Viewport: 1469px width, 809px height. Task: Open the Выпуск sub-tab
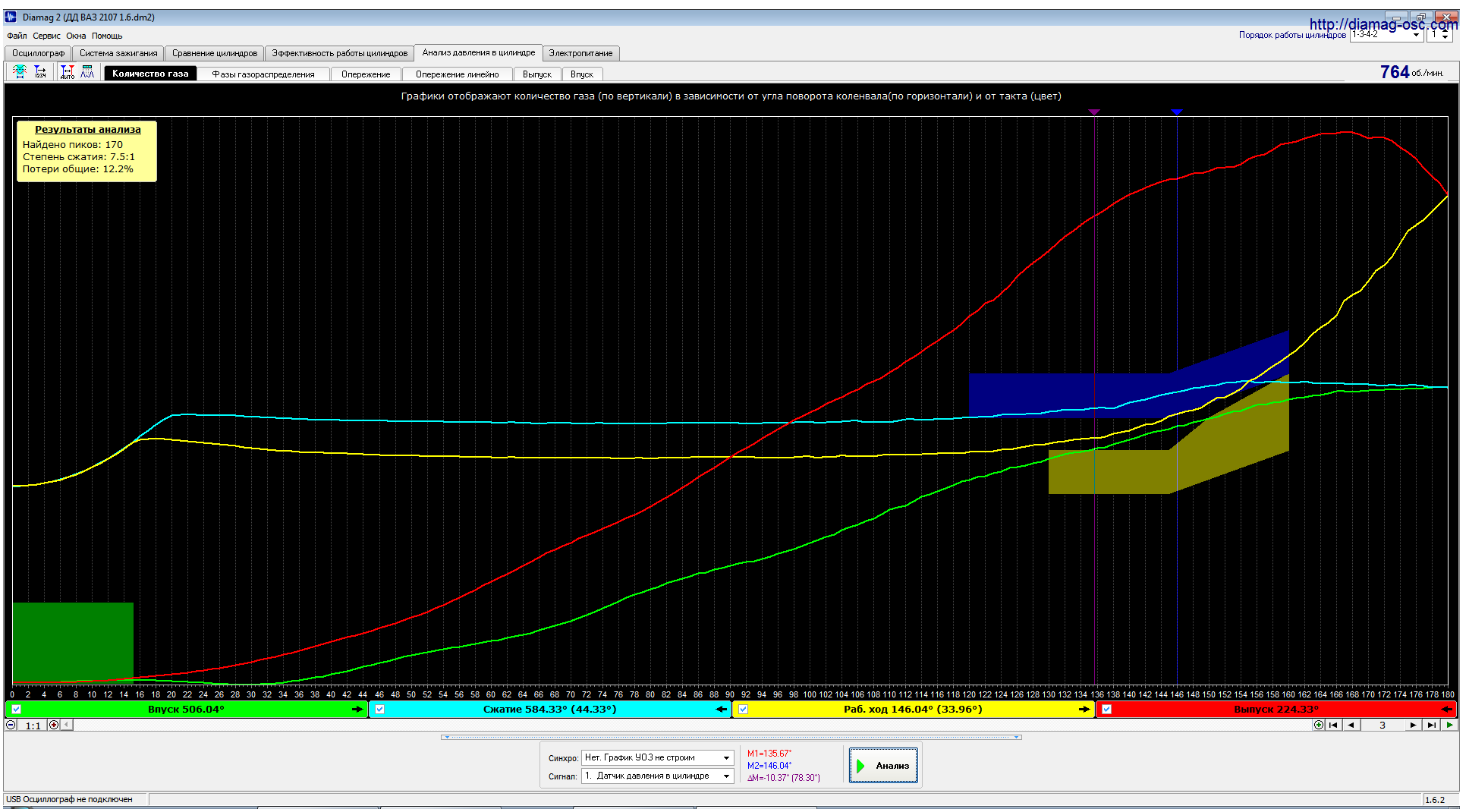(x=537, y=74)
